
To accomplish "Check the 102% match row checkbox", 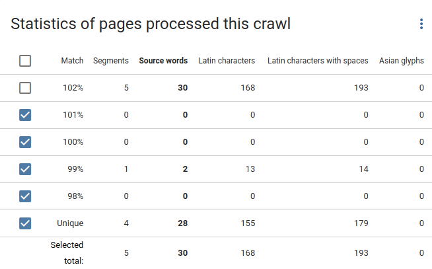I will [25, 88].
